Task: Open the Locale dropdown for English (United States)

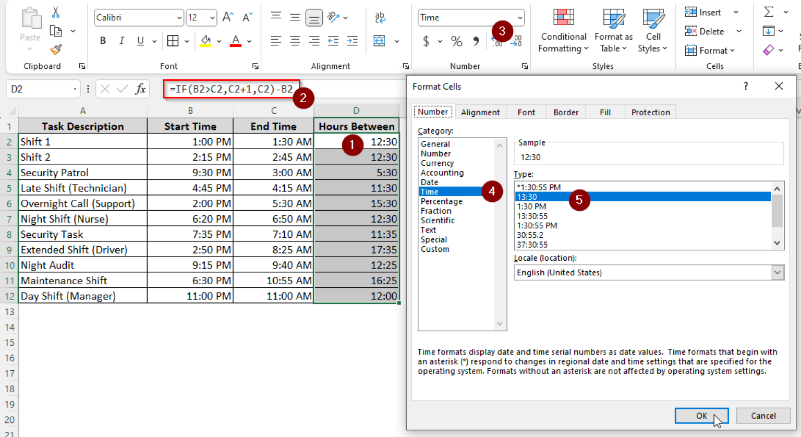Action: pos(777,272)
